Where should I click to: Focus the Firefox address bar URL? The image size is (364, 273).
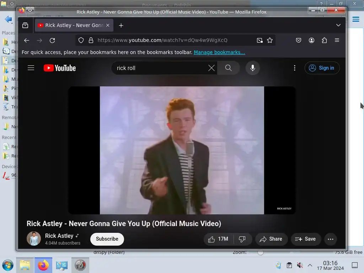pyautogui.click(x=162, y=40)
